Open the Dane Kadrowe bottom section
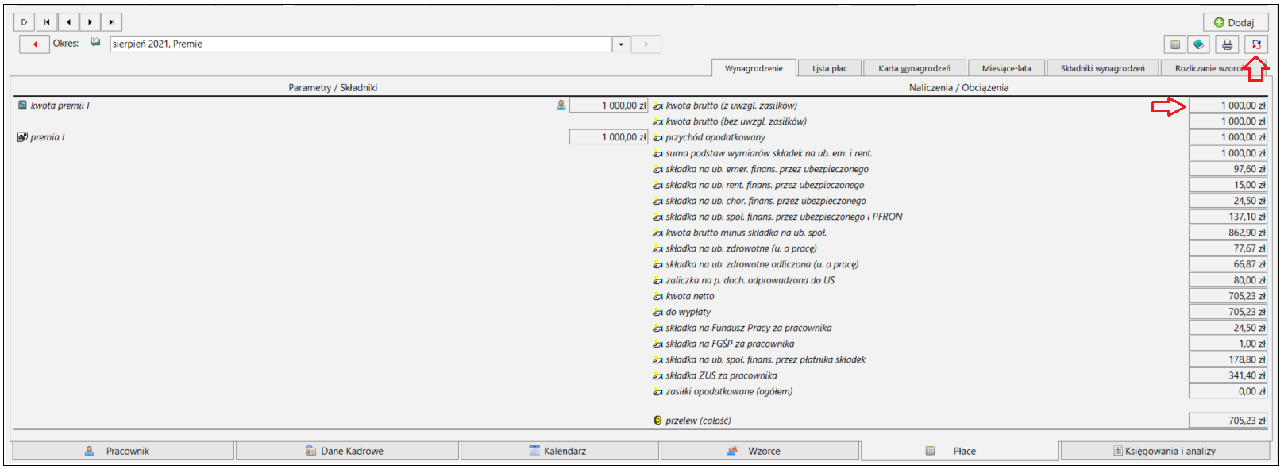1284x469 pixels. coord(347,451)
